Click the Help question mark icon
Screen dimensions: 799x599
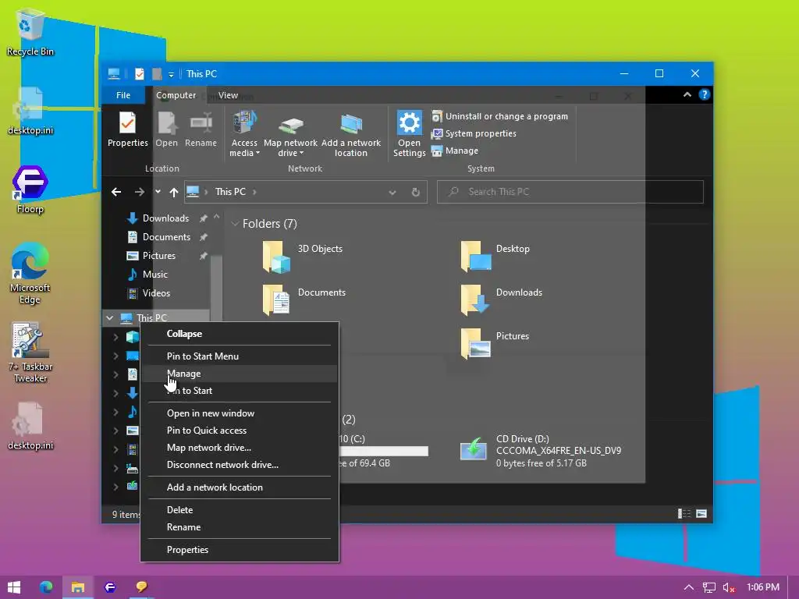coord(705,94)
